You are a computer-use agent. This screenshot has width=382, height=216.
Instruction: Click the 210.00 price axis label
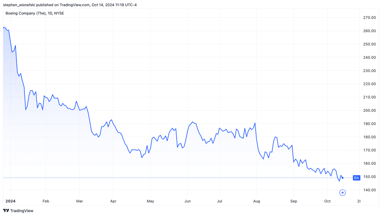tap(369, 97)
